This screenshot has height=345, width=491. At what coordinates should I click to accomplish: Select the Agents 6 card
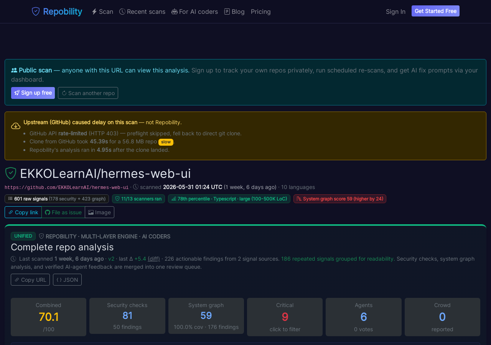tap(364, 317)
